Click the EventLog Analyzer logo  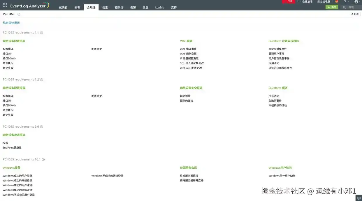(29, 6)
